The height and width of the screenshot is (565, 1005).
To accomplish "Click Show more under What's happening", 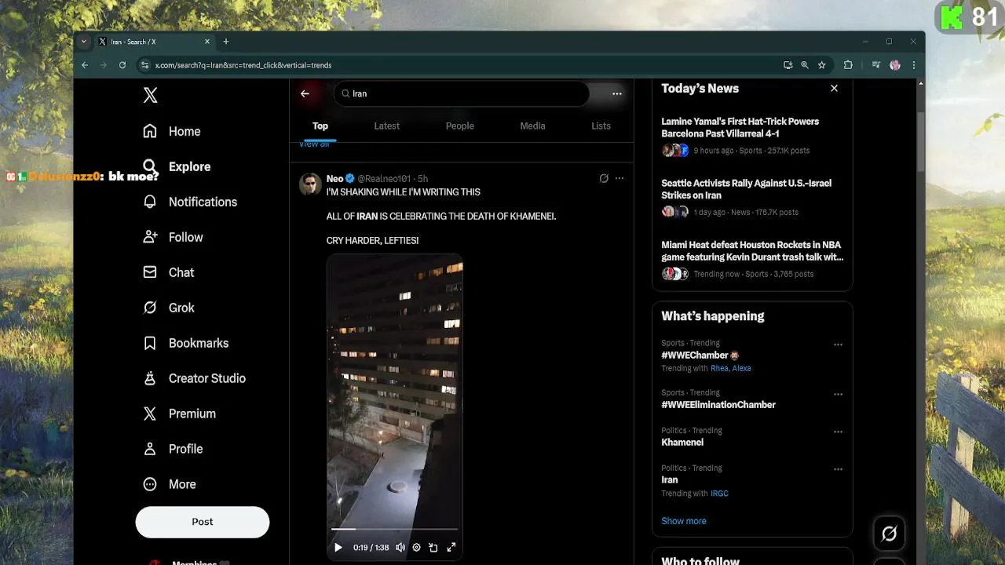I will click(684, 521).
